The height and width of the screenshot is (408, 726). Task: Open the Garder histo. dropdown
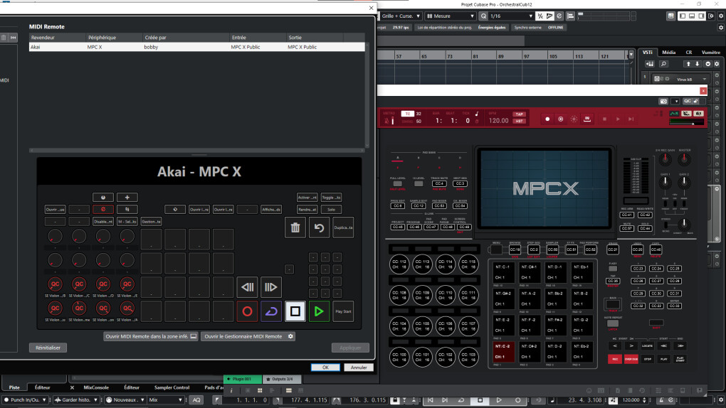click(76, 399)
